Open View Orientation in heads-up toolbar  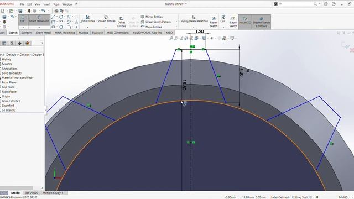click(196, 38)
